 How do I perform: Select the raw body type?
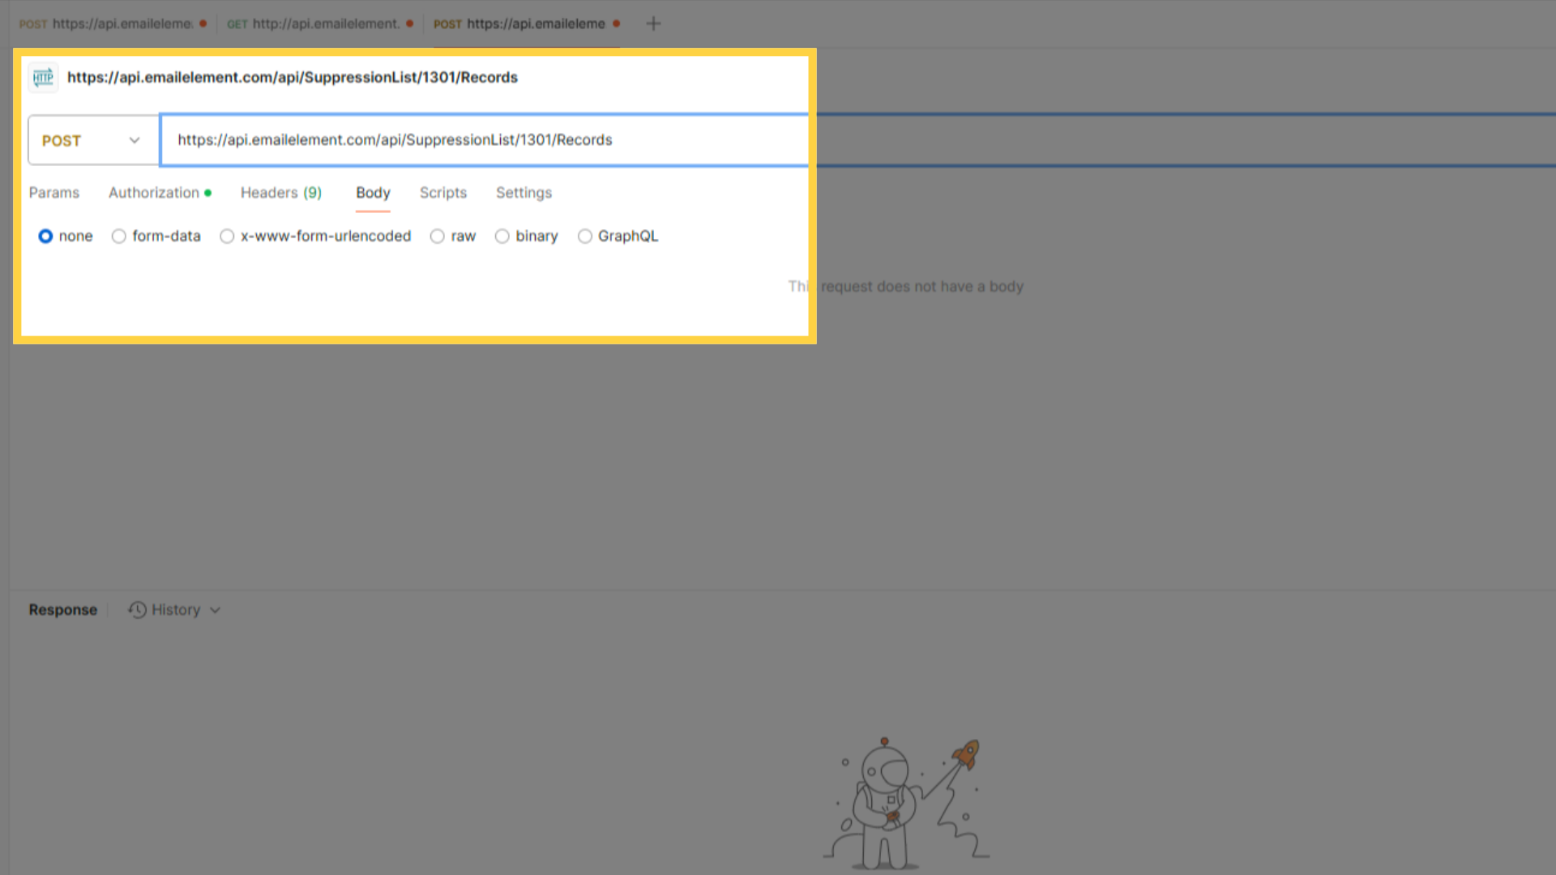[453, 236]
